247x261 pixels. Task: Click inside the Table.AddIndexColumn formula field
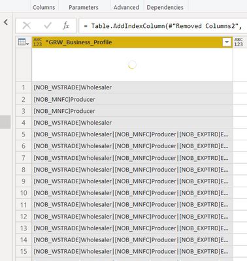[163, 26]
